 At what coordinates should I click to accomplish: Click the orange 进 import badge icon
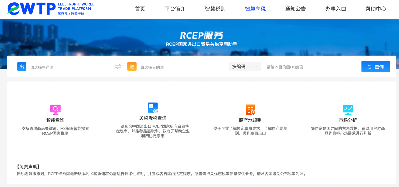[x=132, y=67]
